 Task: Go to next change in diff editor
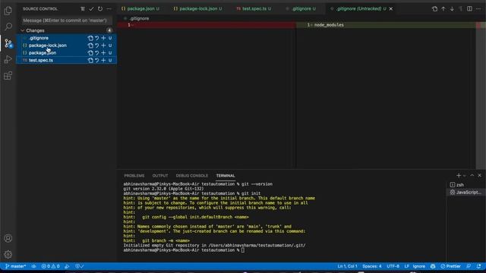point(453,9)
